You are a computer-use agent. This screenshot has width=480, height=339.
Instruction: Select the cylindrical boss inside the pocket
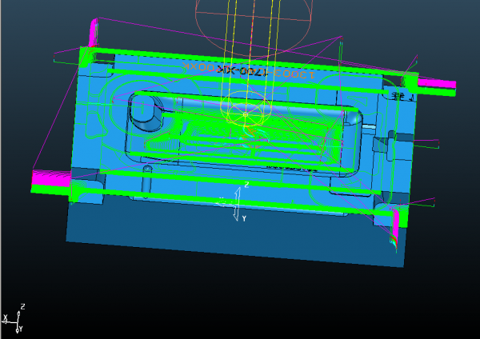146,114
